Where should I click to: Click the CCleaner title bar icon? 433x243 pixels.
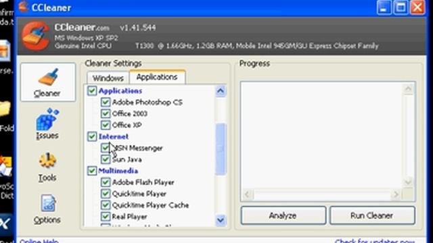(x=24, y=7)
